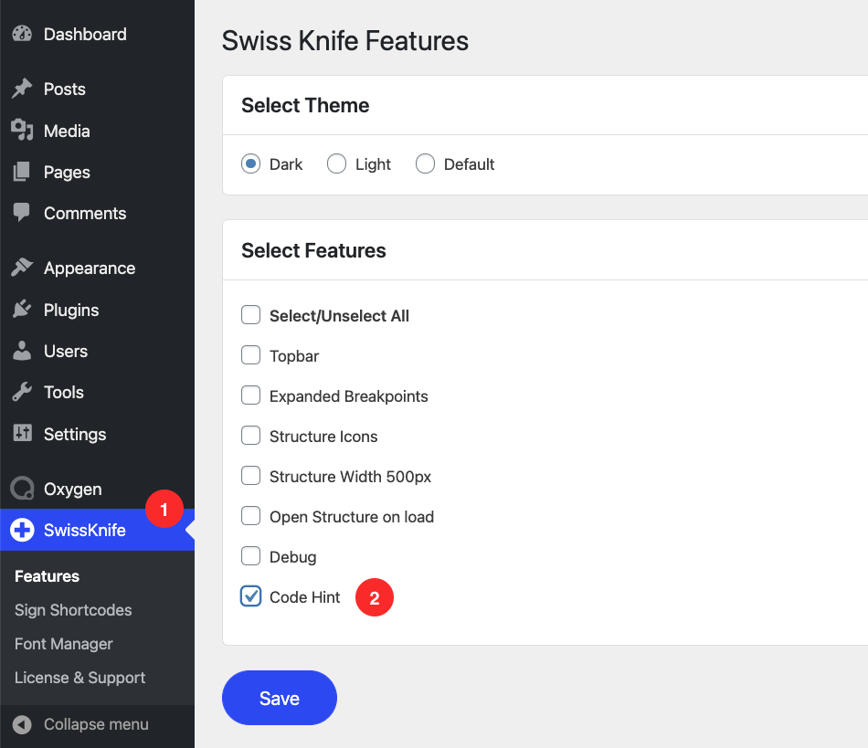Open the Dashboard gauge icon
868x748 pixels.
click(22, 35)
